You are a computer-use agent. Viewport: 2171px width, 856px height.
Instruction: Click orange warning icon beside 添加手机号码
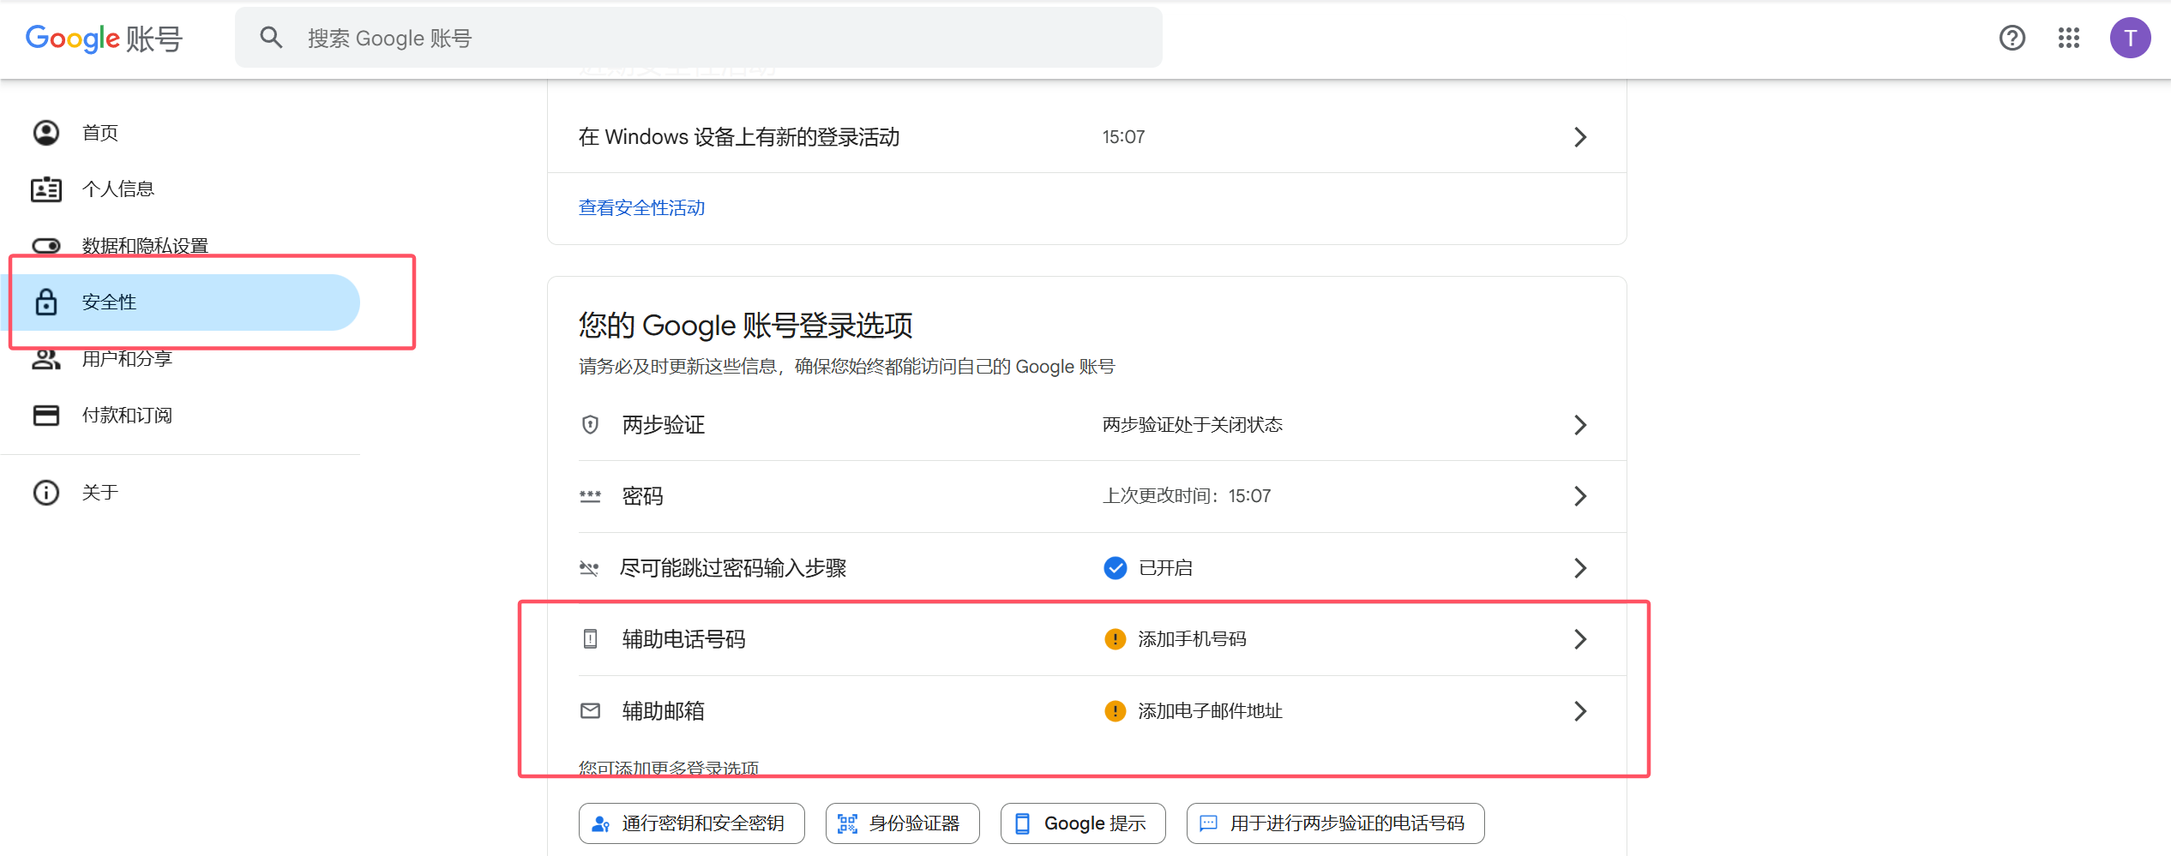click(1115, 639)
